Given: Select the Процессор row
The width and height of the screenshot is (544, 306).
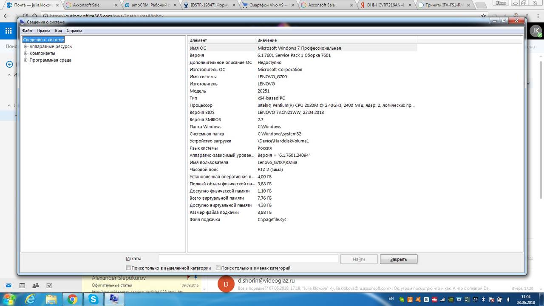Looking at the screenshot, I should 302,105.
